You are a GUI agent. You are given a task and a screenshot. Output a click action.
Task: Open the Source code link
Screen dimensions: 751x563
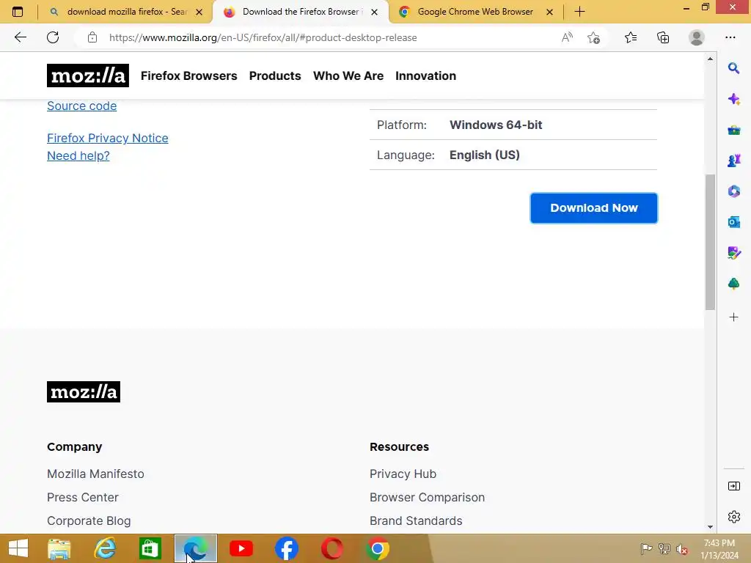pyautogui.click(x=82, y=106)
